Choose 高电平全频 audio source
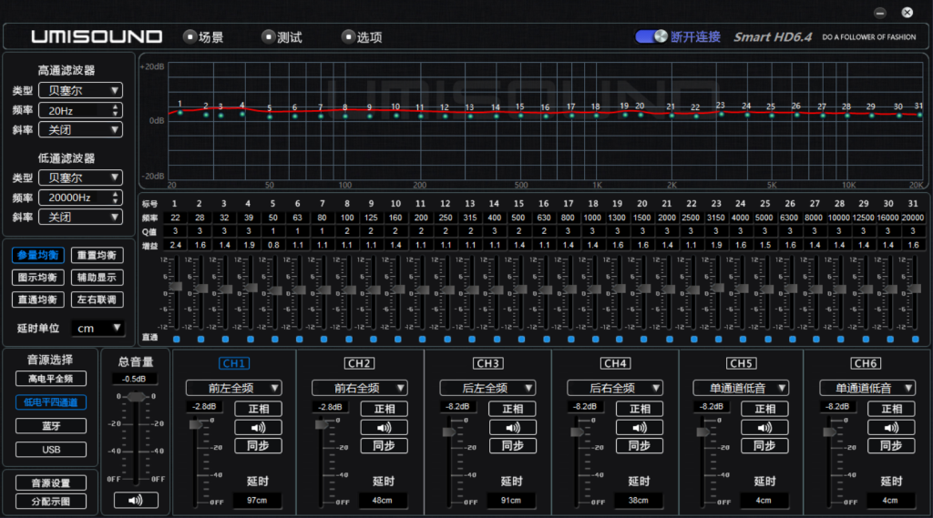Image resolution: width=933 pixels, height=518 pixels. coord(51,378)
